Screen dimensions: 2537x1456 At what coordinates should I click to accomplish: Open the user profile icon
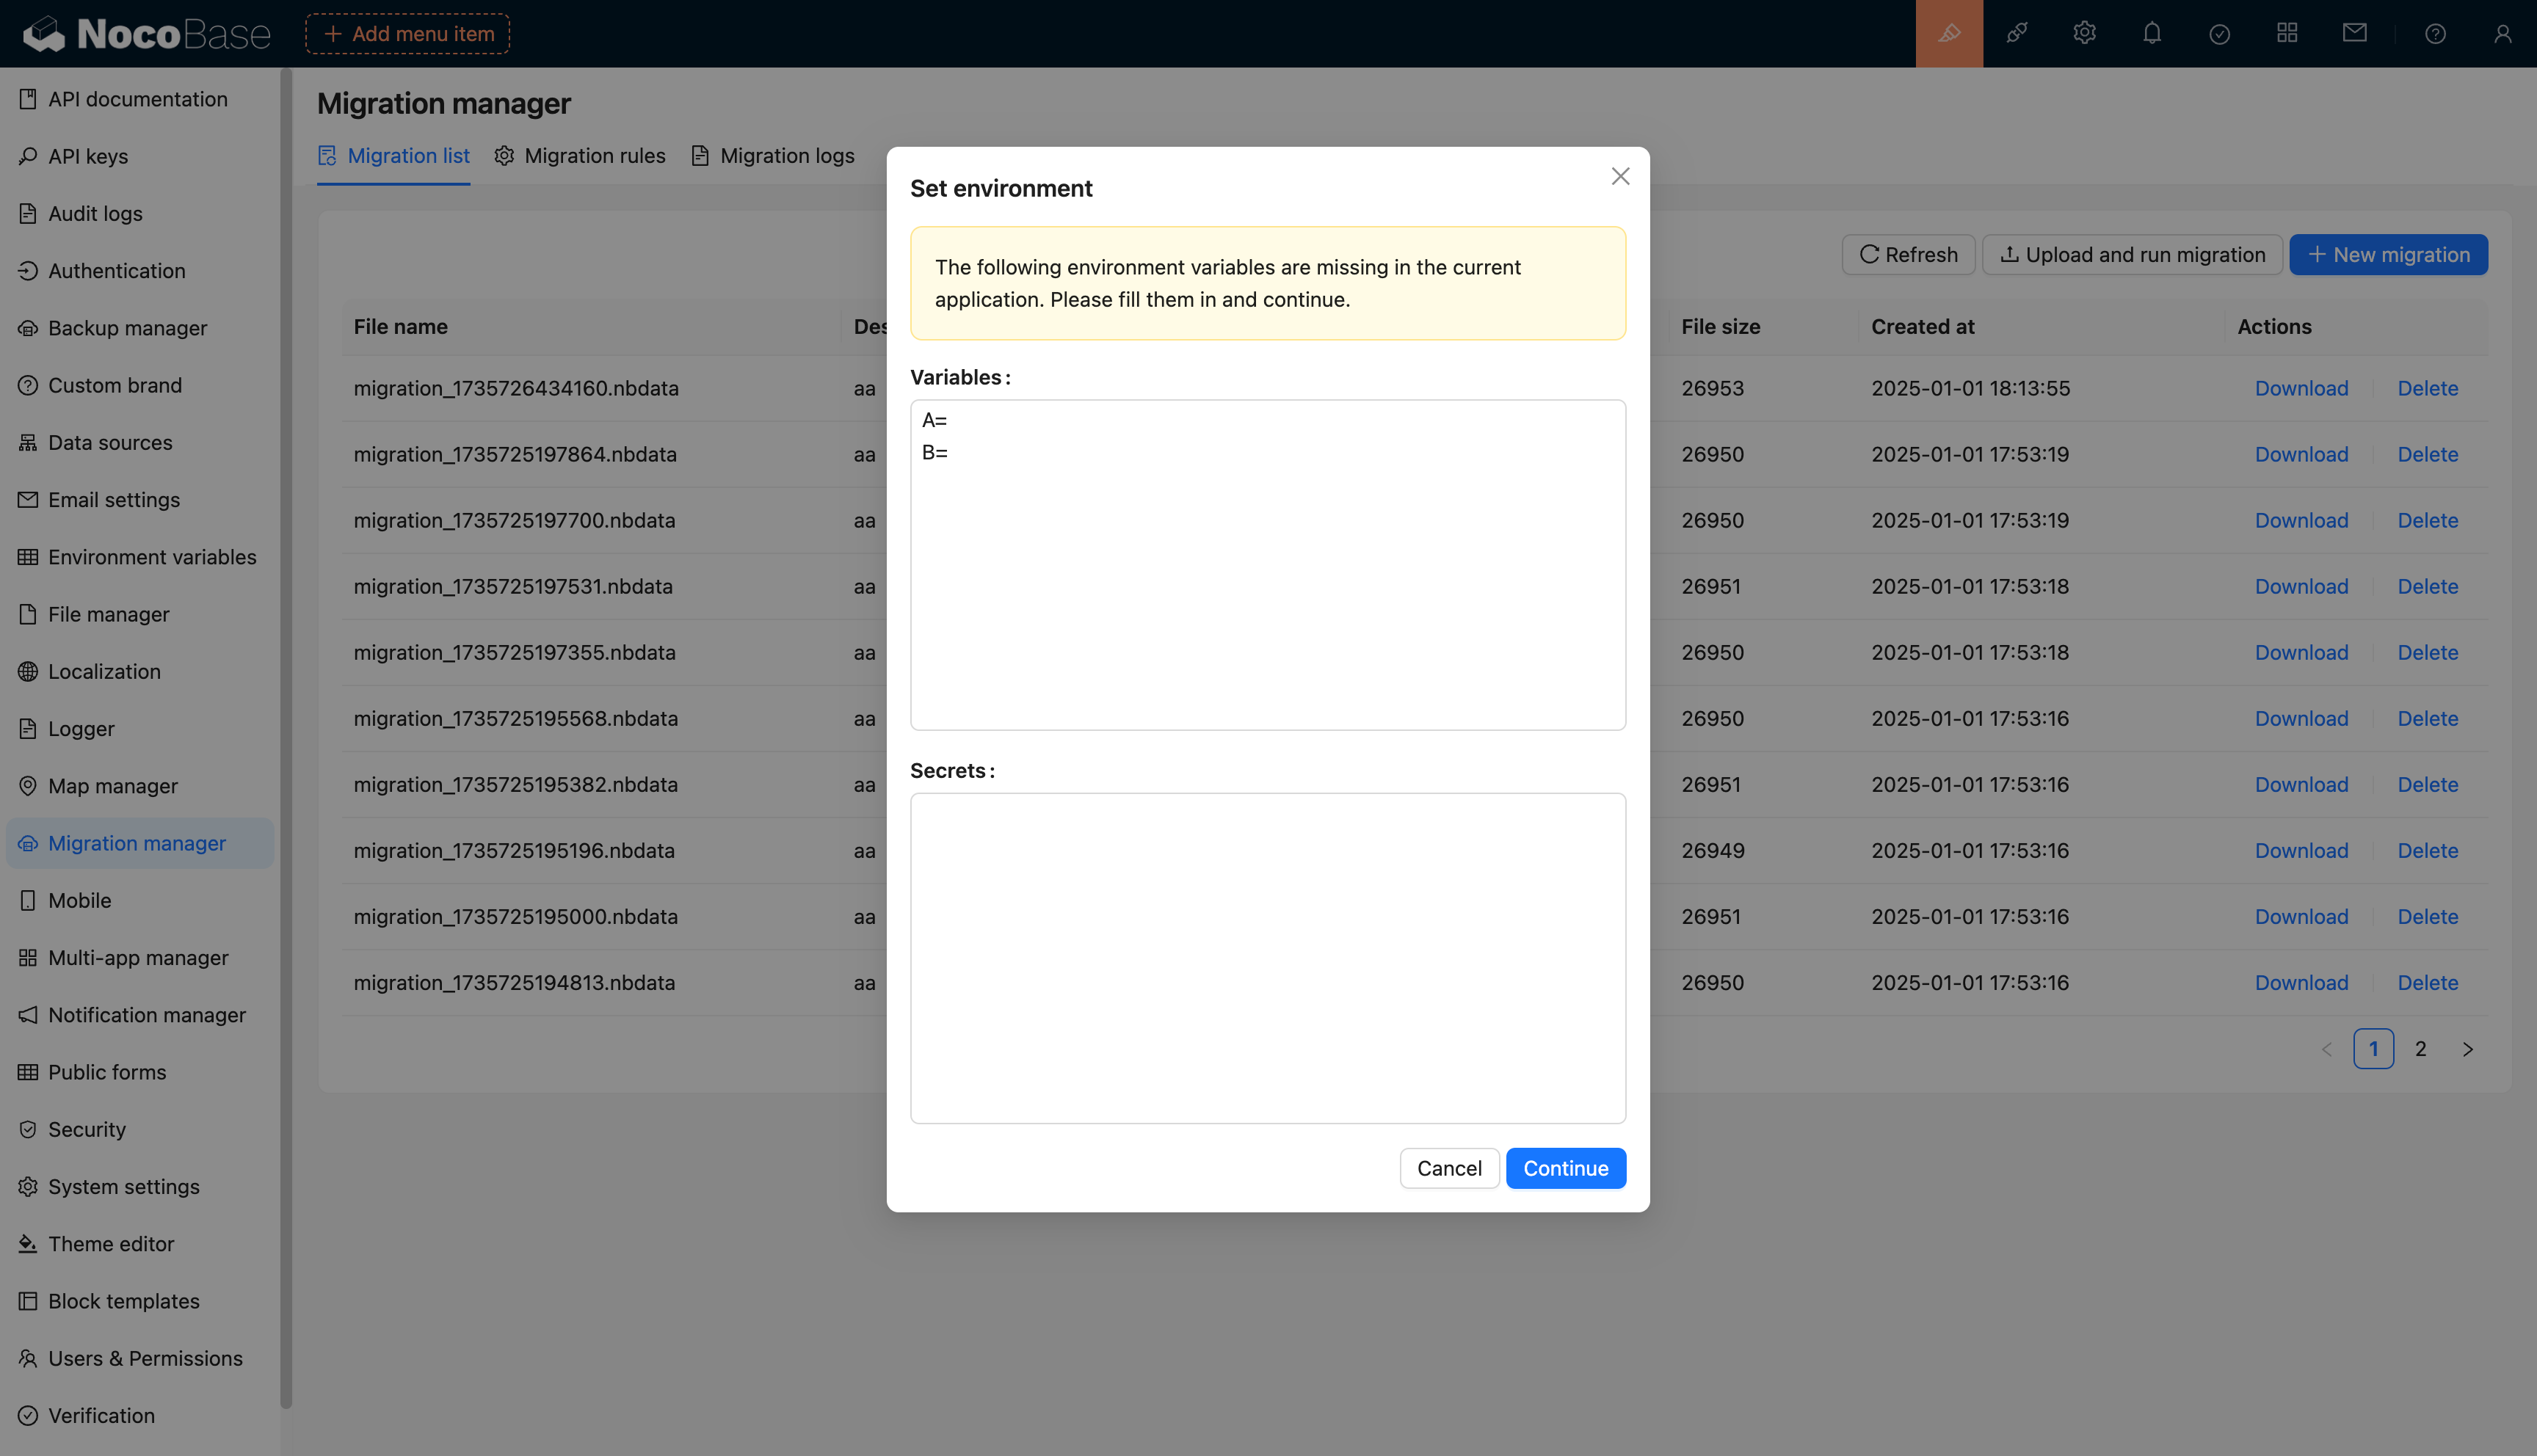click(2502, 34)
